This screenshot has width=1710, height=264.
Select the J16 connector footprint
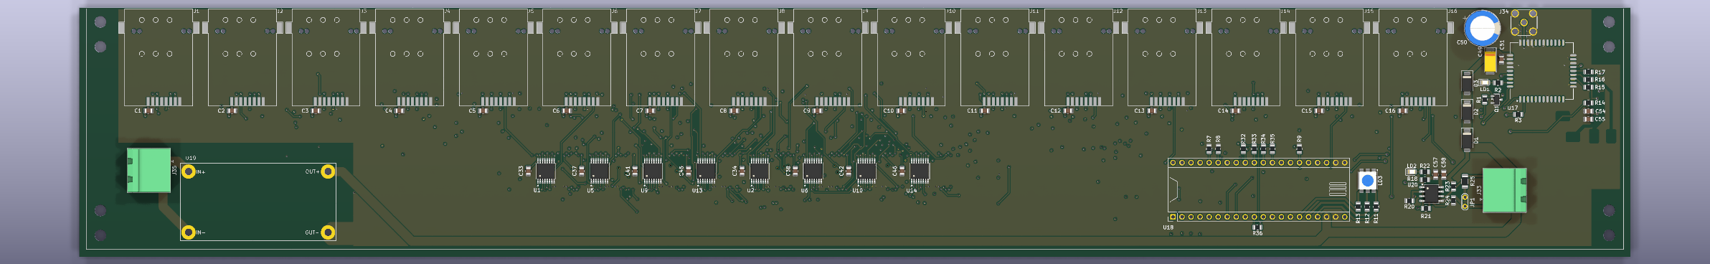(x=1413, y=57)
